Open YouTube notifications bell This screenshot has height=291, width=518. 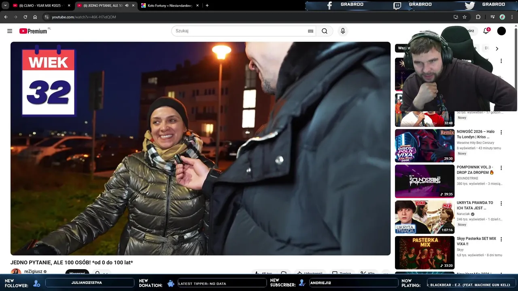click(x=486, y=31)
